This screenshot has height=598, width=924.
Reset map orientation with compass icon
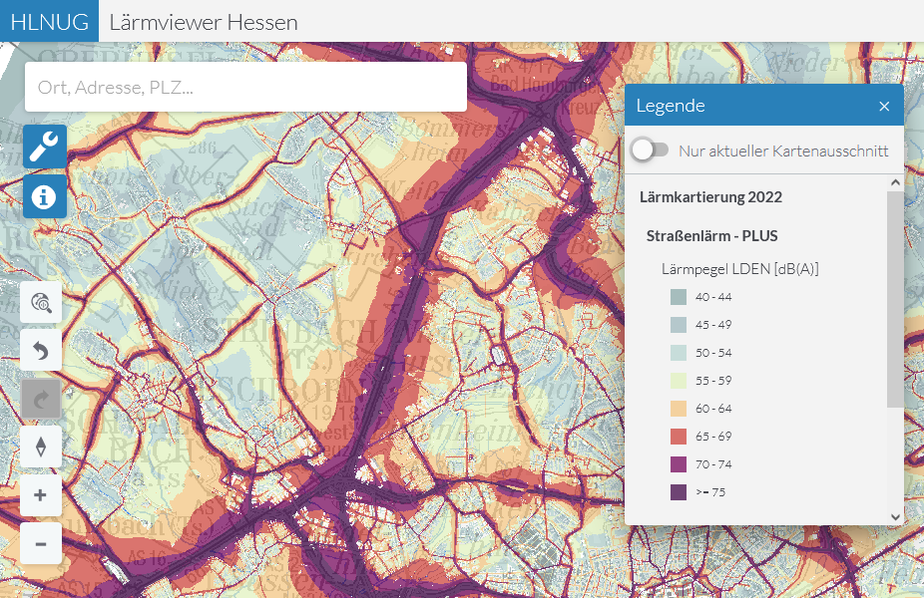[x=41, y=447]
